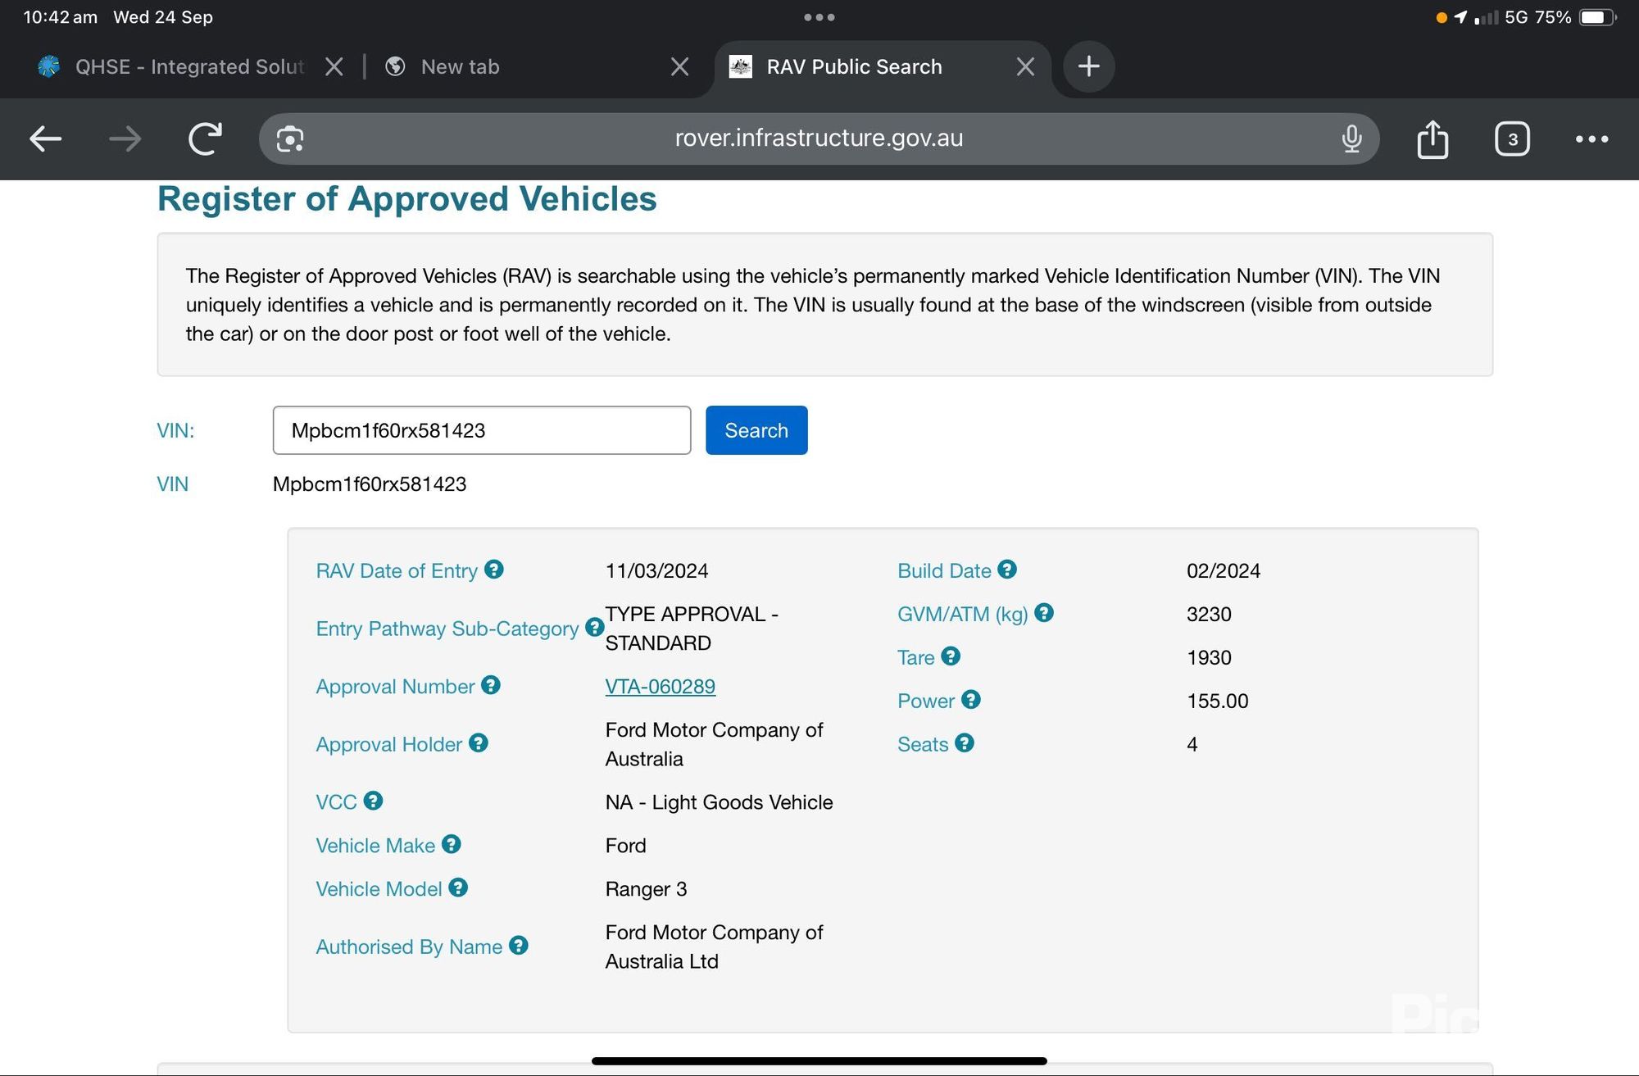
Task: Show help for Approval Holder
Action: [478, 743]
